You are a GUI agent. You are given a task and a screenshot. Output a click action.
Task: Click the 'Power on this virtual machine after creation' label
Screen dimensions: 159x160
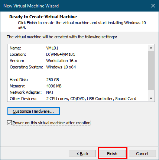click(52, 123)
